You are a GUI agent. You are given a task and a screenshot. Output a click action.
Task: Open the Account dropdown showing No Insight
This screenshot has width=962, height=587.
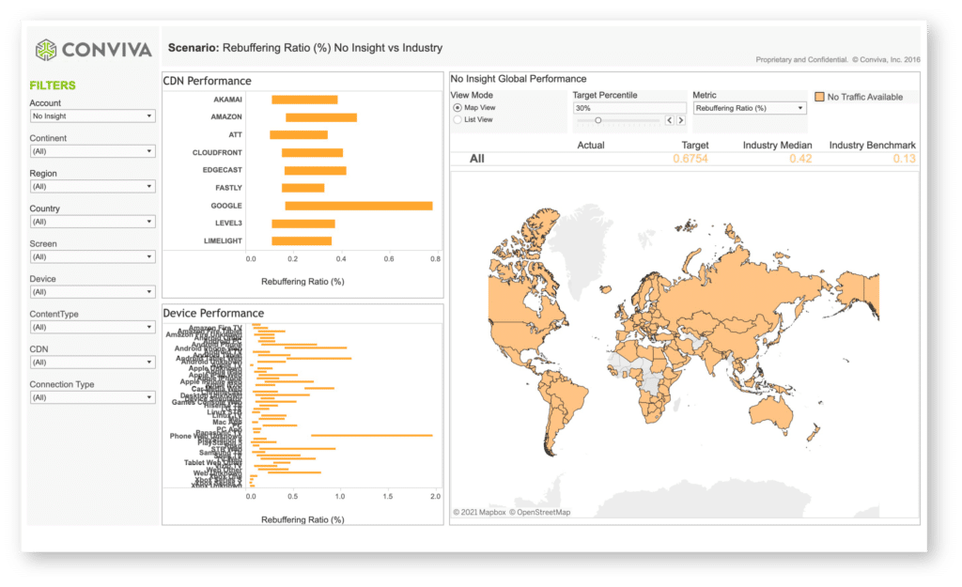92,116
